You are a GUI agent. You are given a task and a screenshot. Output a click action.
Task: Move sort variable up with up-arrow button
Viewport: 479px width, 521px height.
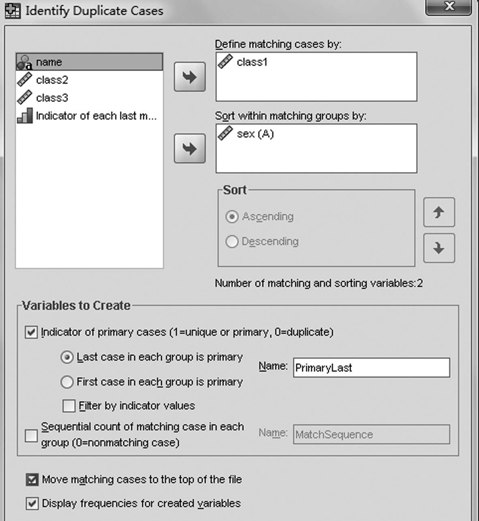pos(439,212)
